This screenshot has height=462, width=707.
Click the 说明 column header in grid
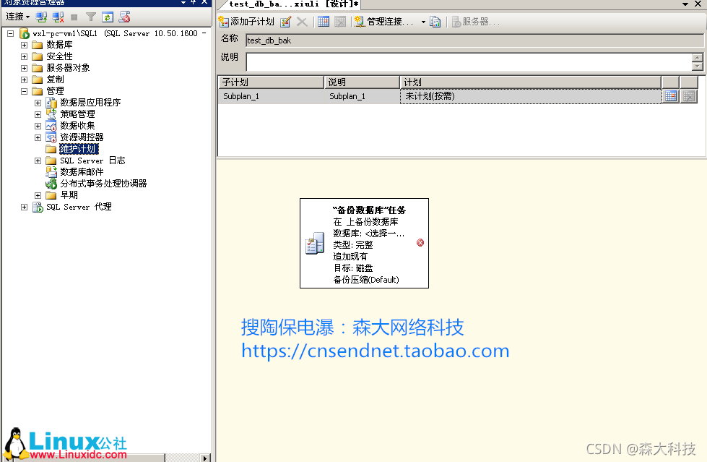(x=362, y=82)
